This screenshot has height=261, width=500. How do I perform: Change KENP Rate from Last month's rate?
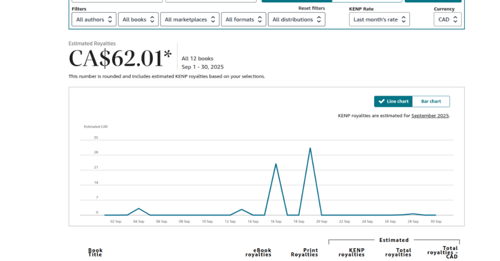point(379,19)
